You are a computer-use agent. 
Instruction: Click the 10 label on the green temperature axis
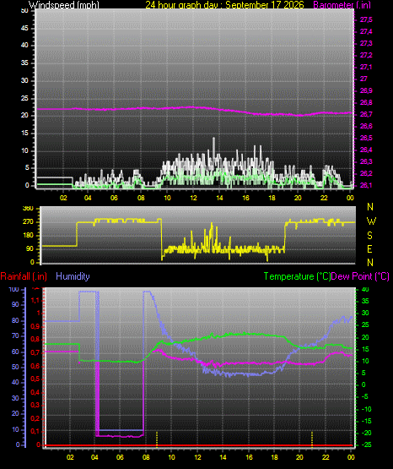(x=365, y=361)
